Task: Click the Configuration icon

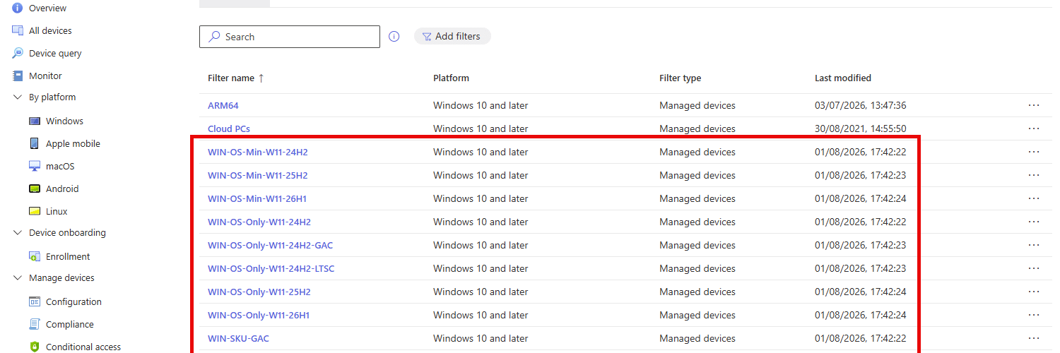Action: click(x=35, y=301)
